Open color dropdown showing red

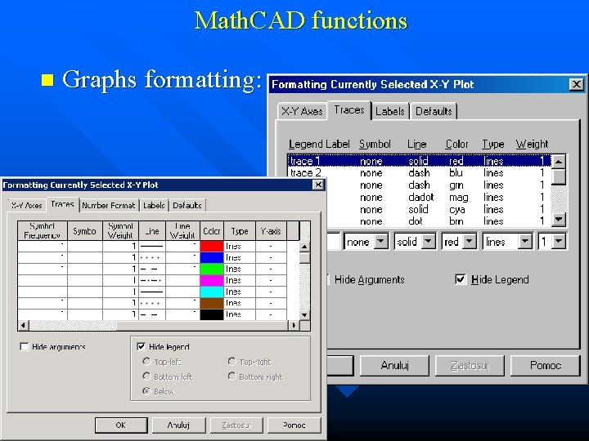click(470, 242)
